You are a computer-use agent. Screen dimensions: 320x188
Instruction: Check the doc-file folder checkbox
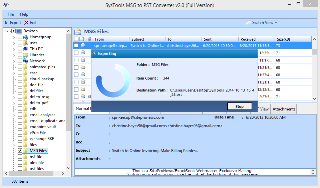click(20, 85)
